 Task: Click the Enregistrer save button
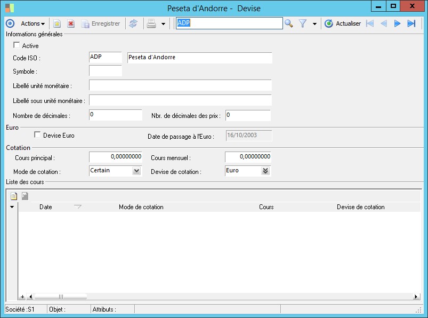pyautogui.click(x=100, y=23)
